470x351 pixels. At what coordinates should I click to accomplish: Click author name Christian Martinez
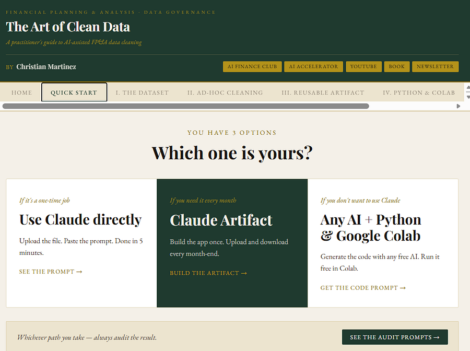pos(46,66)
